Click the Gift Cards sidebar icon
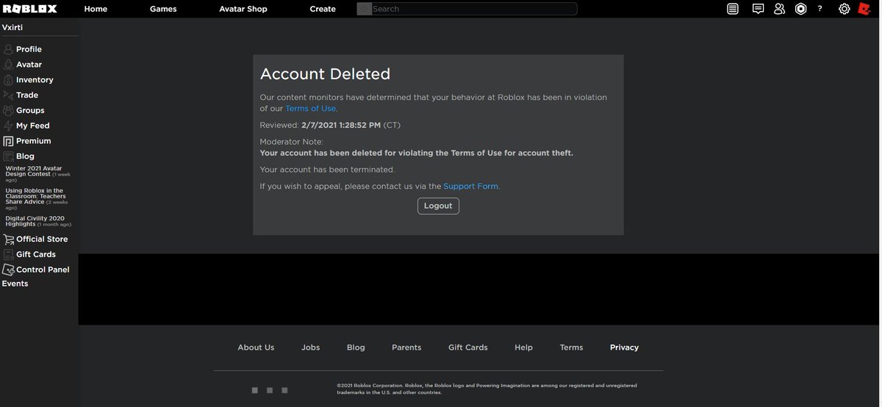Viewport: 882px width, 407px height. point(8,254)
